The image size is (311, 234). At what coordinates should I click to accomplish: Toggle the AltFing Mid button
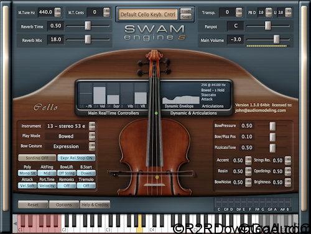point(47,173)
